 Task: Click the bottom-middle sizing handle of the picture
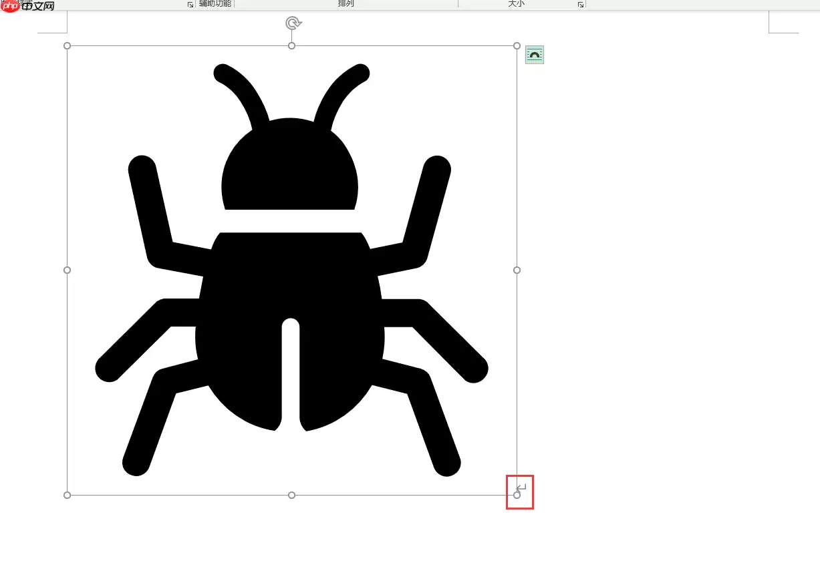[x=291, y=495]
